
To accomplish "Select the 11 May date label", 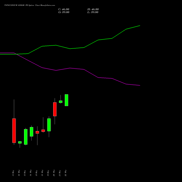I will [13, 173].
